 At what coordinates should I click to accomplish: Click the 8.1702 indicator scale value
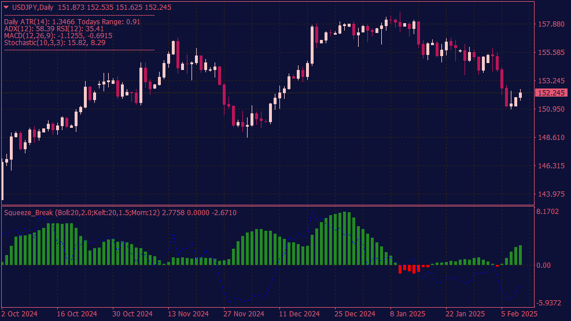(548, 212)
